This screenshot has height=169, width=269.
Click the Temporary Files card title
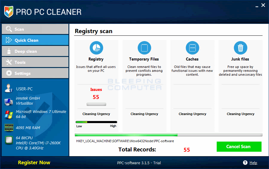click(x=144, y=59)
